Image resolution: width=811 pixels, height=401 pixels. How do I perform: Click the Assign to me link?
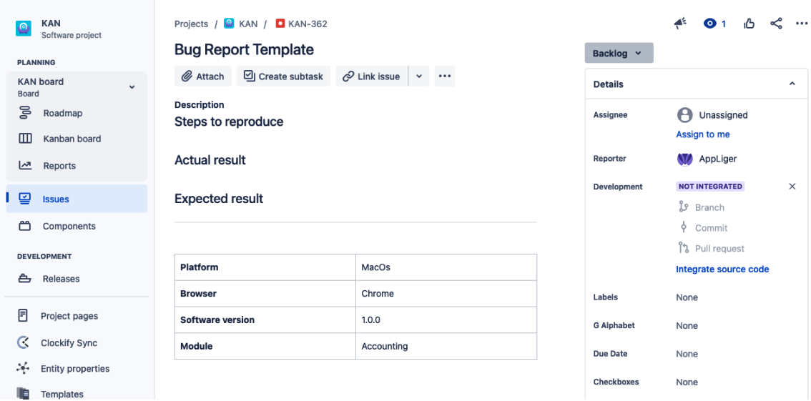click(702, 134)
